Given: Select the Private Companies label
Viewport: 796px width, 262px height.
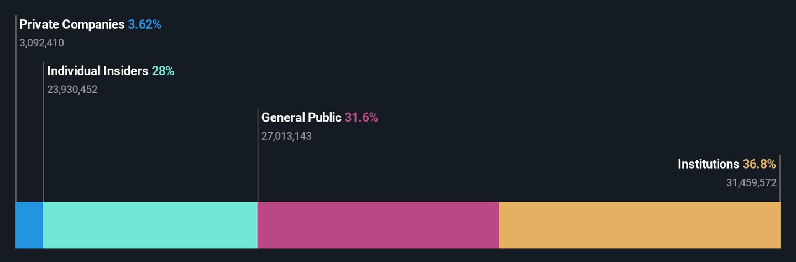Looking at the screenshot, I should [72, 24].
